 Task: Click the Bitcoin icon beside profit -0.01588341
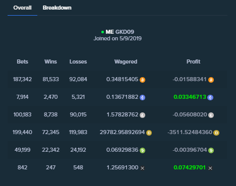pos(211,80)
